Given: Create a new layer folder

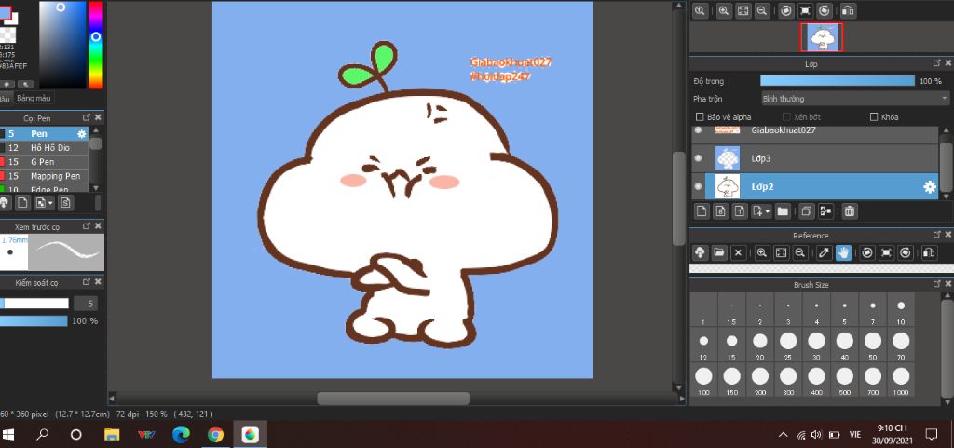Looking at the screenshot, I should (x=783, y=210).
